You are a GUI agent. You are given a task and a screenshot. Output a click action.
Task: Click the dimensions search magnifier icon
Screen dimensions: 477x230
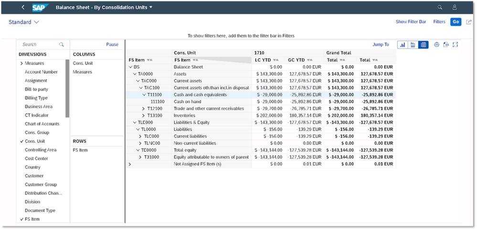point(62,44)
